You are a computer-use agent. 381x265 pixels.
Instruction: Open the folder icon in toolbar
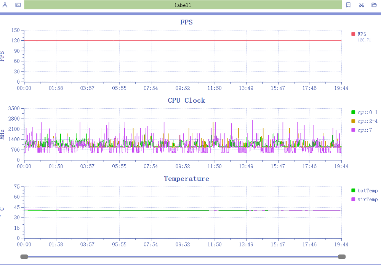click(x=374, y=5)
